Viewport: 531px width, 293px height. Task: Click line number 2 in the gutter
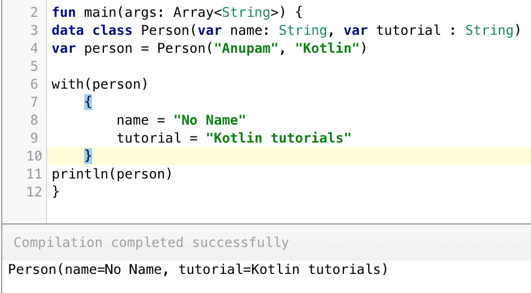coord(34,12)
